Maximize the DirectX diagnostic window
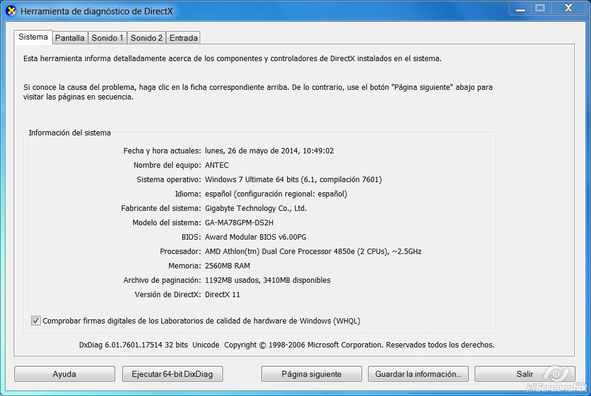The image size is (591, 396). coord(540,8)
